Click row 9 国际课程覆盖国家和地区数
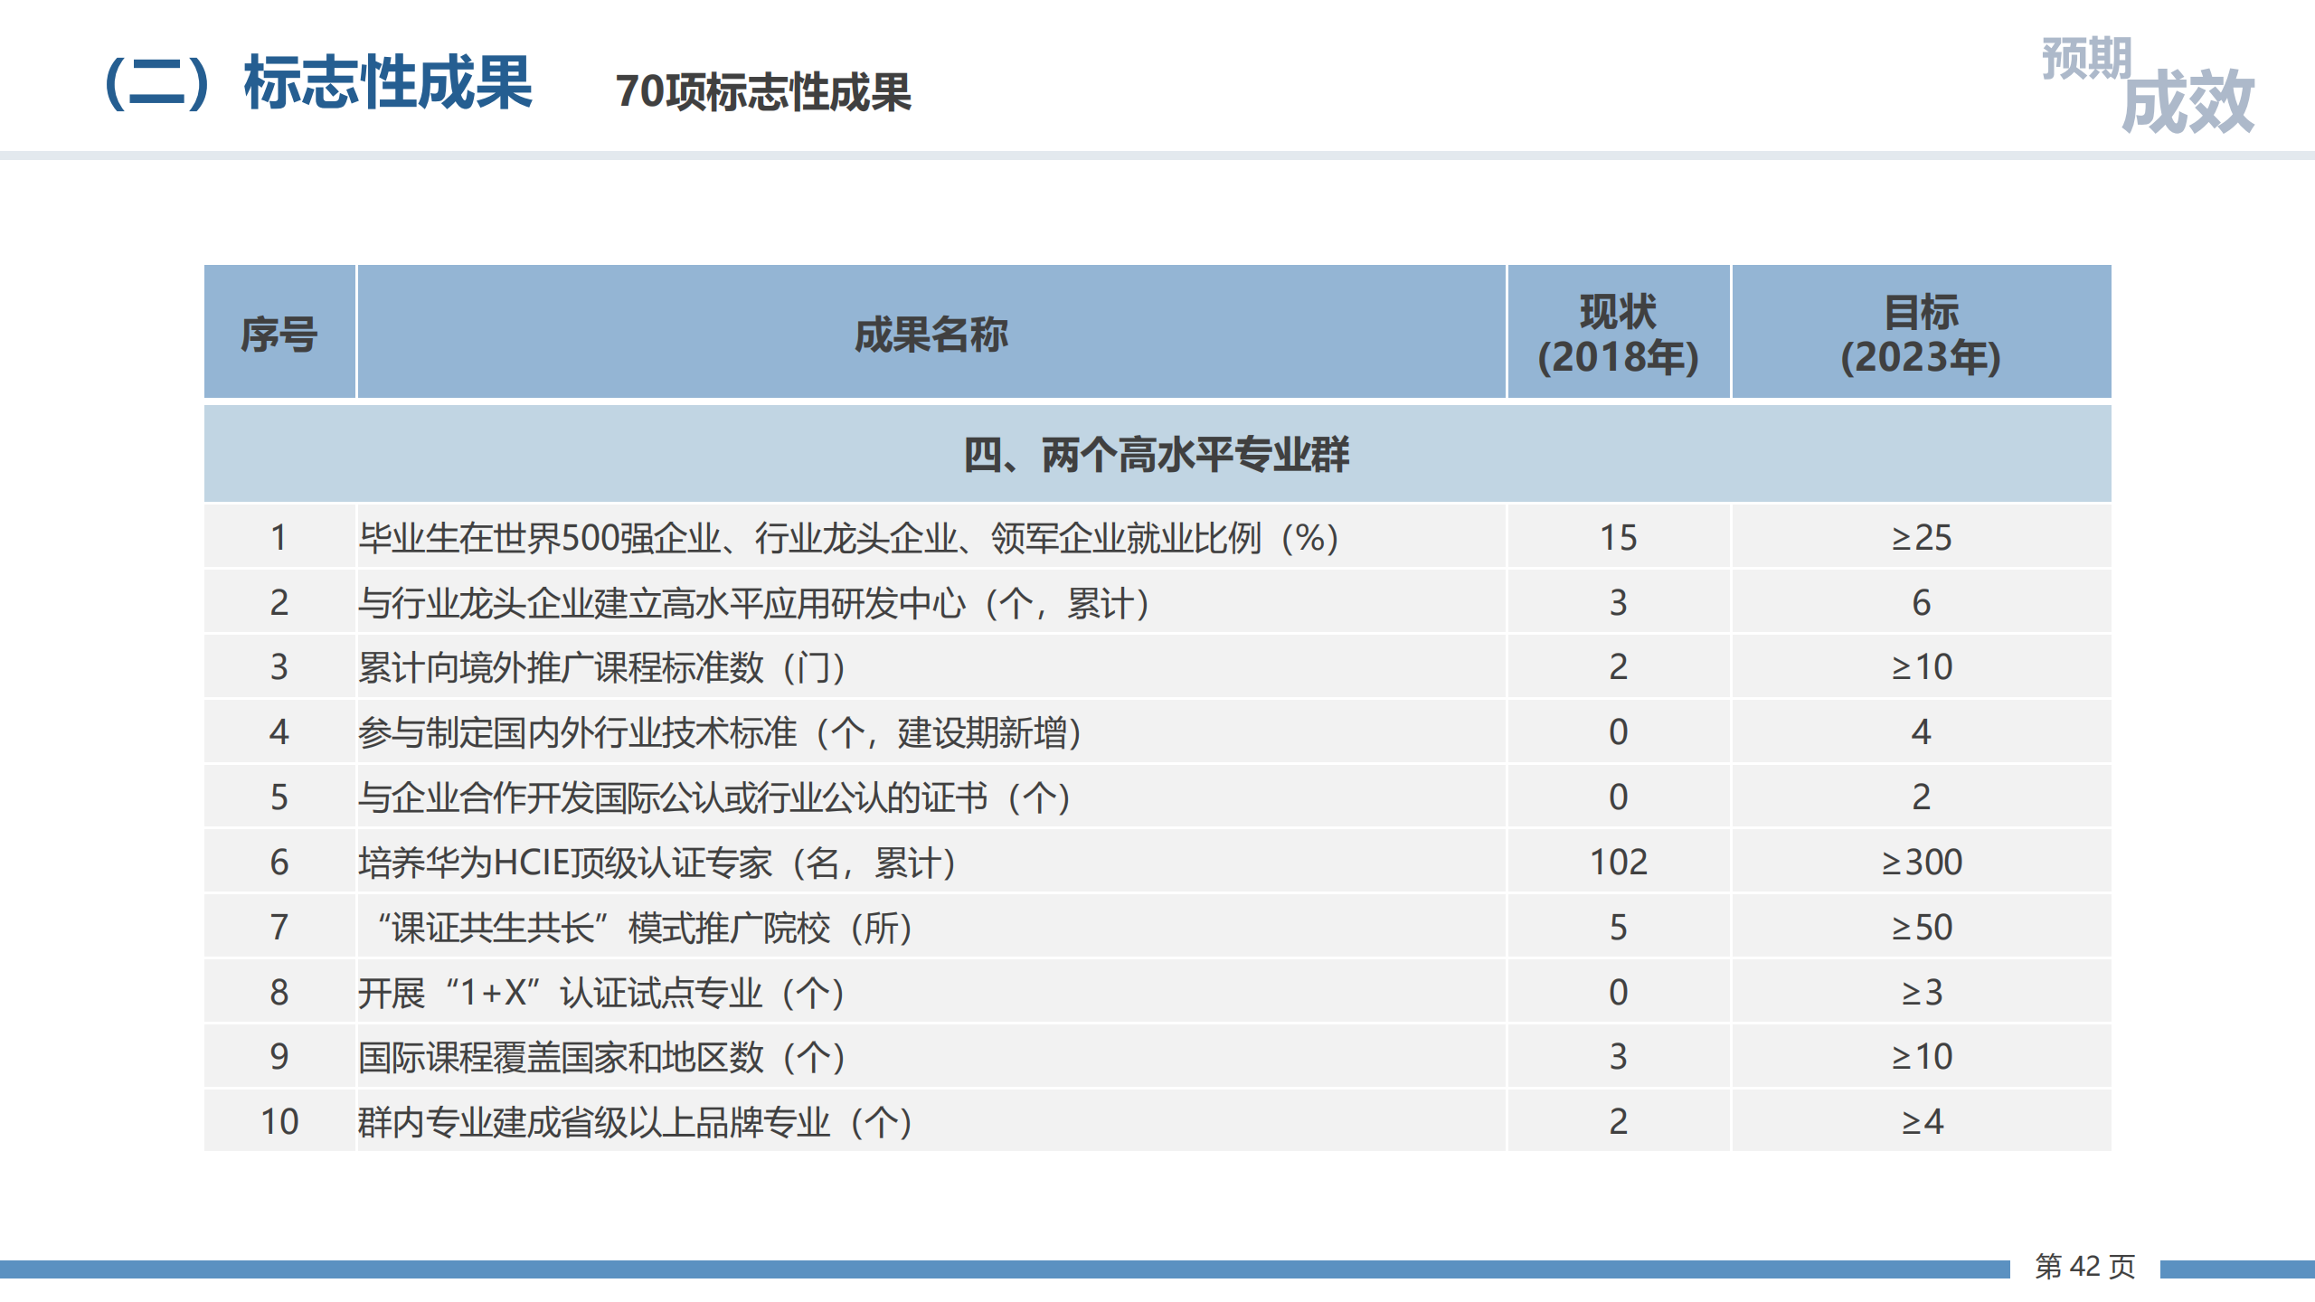The width and height of the screenshot is (2315, 1302). tap(601, 1057)
